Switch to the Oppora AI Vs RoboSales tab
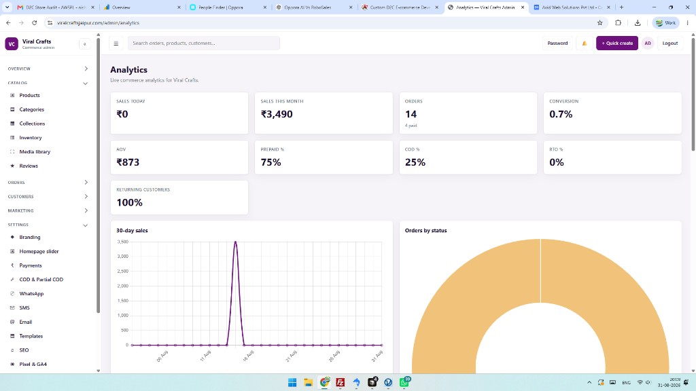 314,7
